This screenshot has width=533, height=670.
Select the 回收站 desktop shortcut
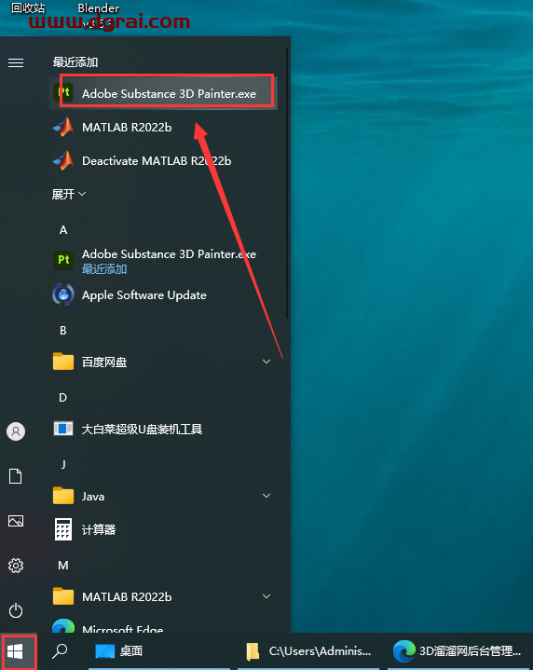(x=28, y=8)
